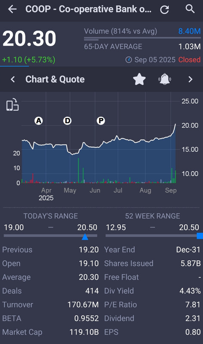
Task: Tap EPS value 0.80
Action: click(x=193, y=332)
